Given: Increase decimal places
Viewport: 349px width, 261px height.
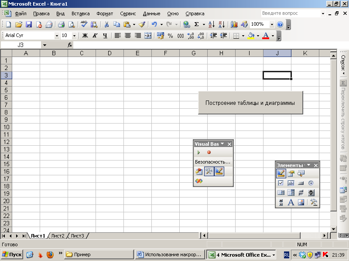Looking at the screenshot, I should click(191, 36).
